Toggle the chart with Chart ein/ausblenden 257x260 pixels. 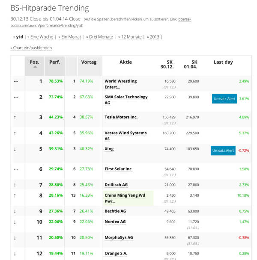point(32,48)
